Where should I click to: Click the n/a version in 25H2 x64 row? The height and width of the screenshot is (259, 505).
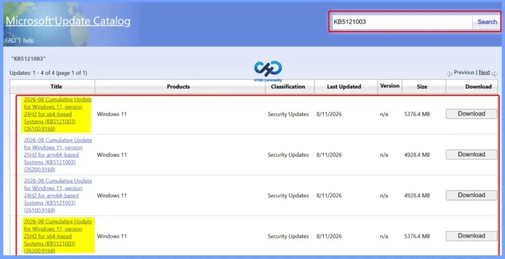point(384,236)
